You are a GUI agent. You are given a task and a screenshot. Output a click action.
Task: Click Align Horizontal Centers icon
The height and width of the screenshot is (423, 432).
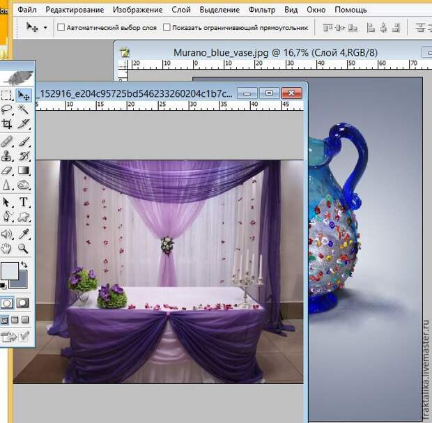point(383,28)
